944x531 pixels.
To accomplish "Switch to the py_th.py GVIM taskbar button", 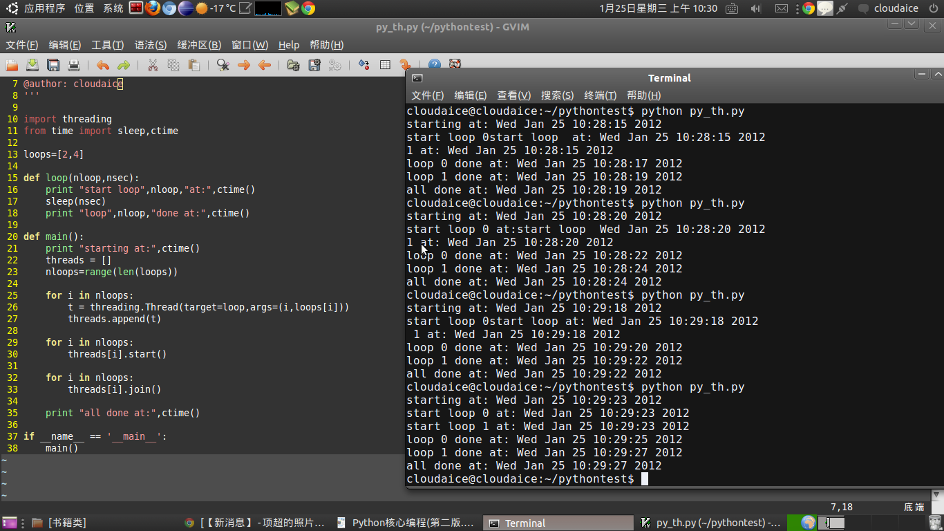I will tap(712, 523).
